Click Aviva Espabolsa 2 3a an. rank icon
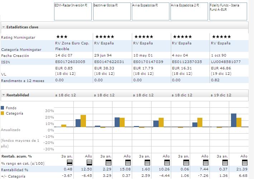Screen dimensions: 255x179 tap(186, 163)
